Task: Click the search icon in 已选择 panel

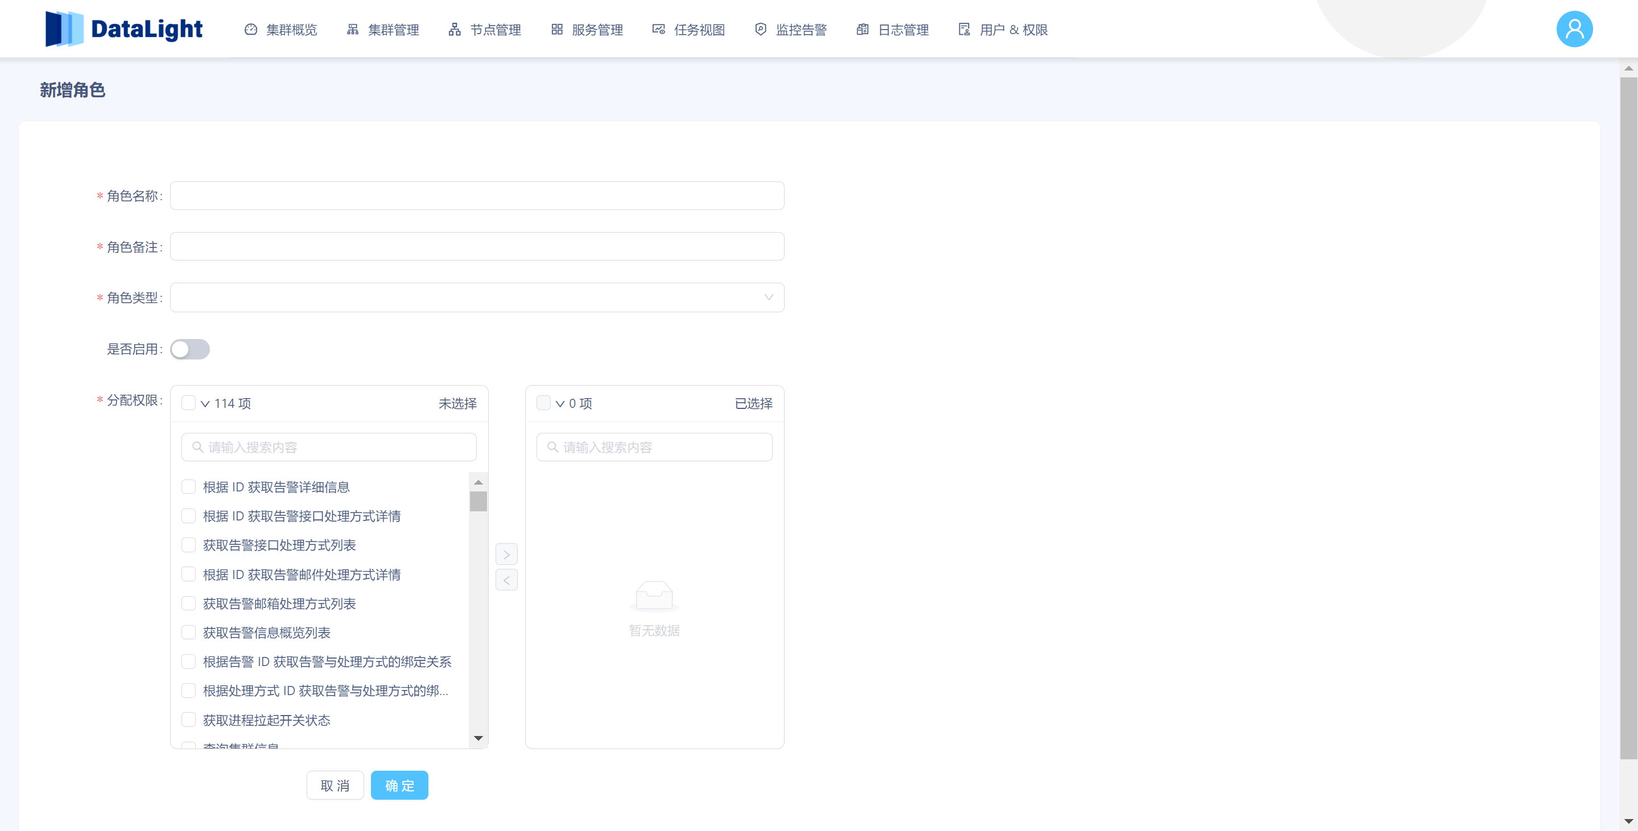Action: tap(552, 447)
